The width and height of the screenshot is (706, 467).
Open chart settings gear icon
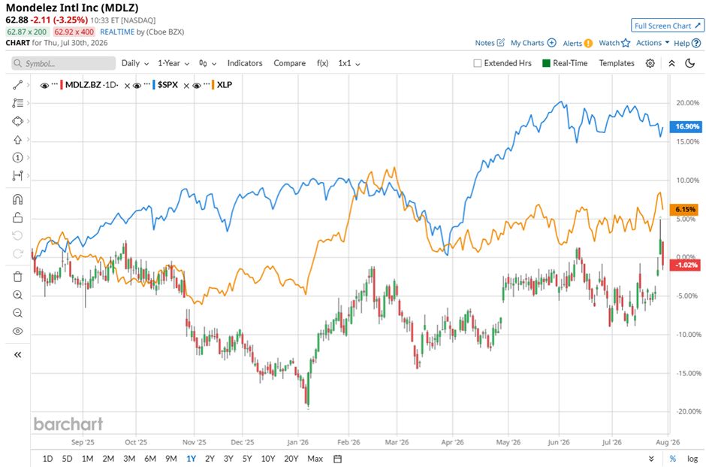tap(650, 63)
